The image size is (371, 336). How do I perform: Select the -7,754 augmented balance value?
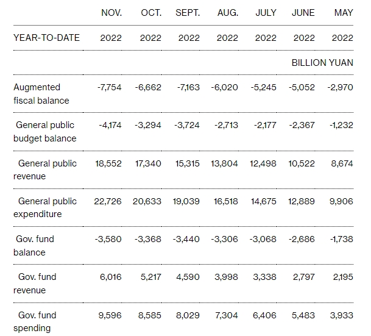tap(110, 87)
